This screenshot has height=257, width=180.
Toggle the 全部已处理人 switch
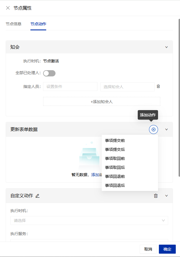(x=49, y=73)
